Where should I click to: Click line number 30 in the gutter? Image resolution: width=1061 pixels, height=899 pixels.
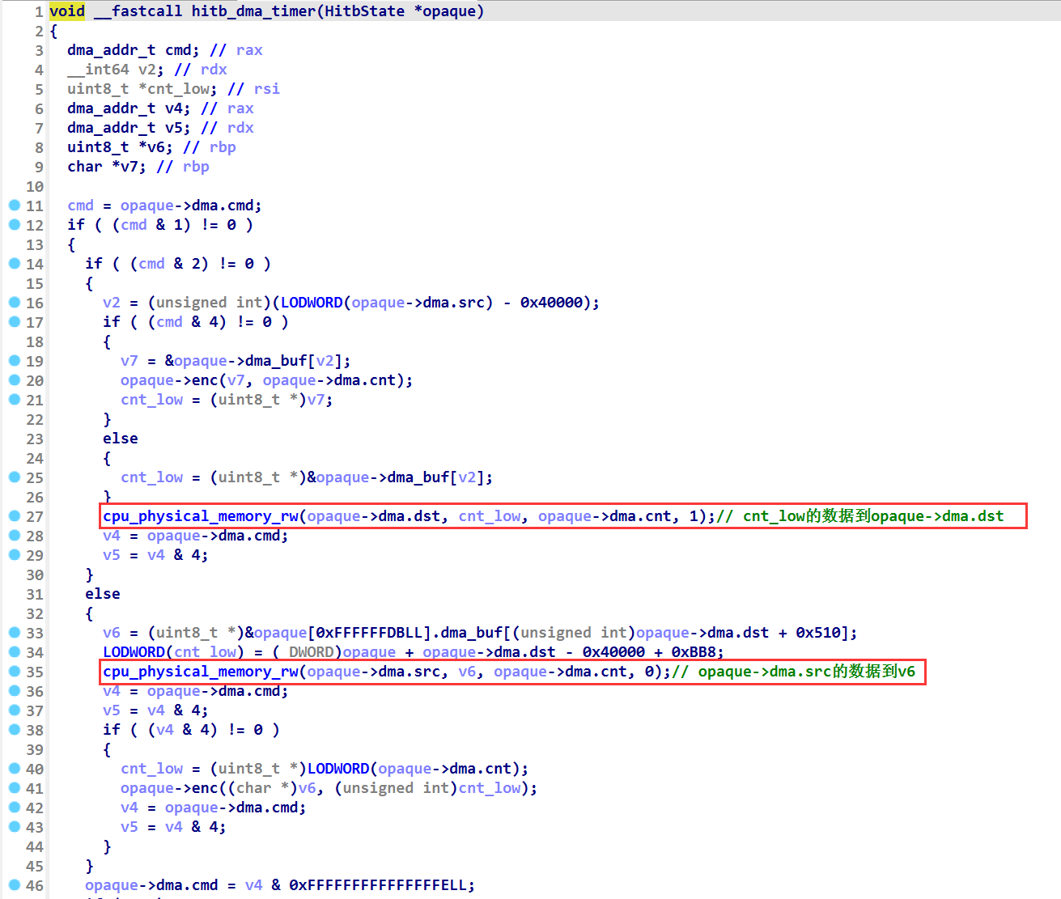34,575
